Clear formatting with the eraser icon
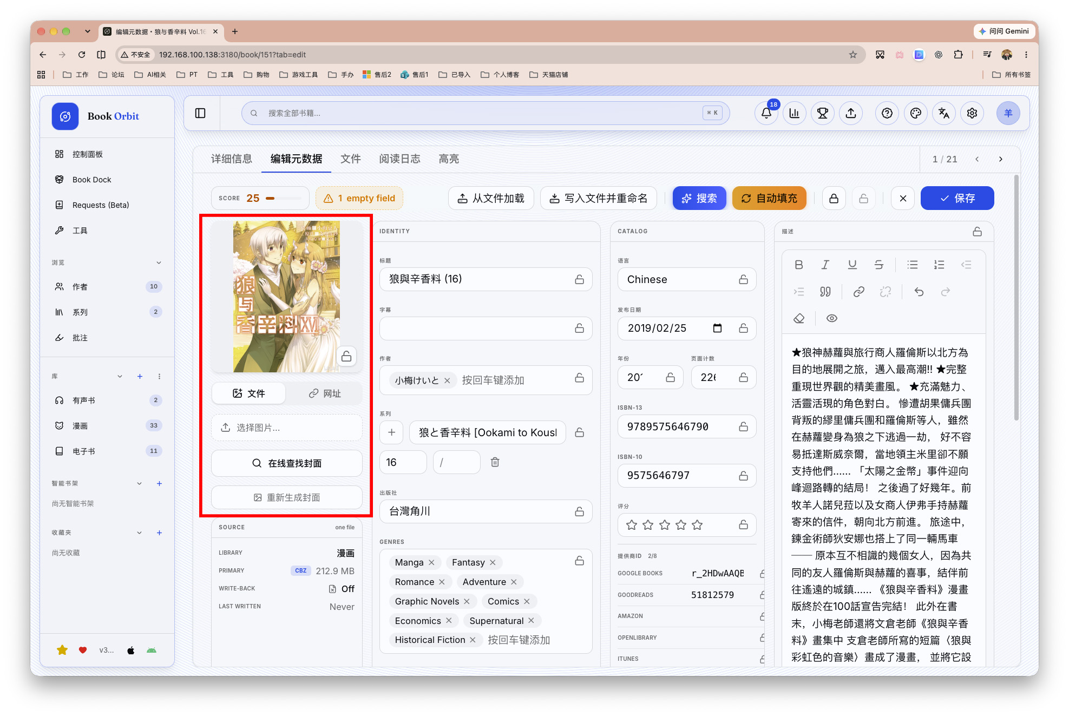The width and height of the screenshot is (1069, 716). point(798,318)
